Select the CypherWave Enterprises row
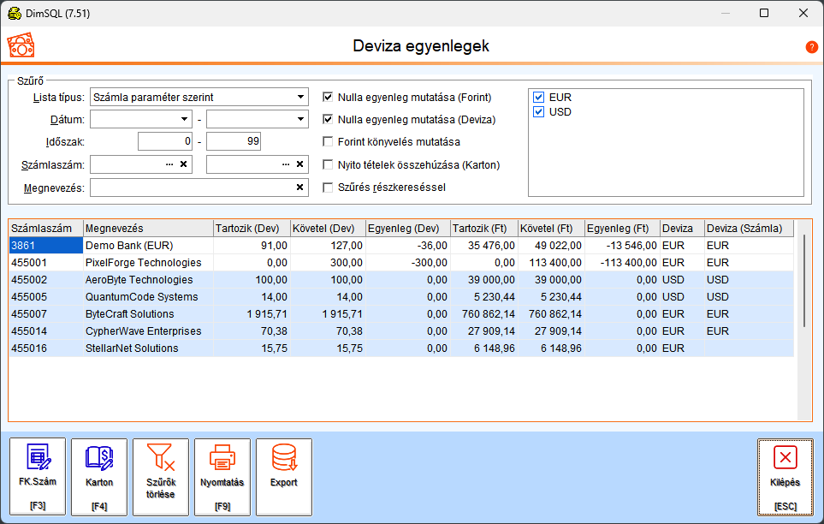 point(401,330)
